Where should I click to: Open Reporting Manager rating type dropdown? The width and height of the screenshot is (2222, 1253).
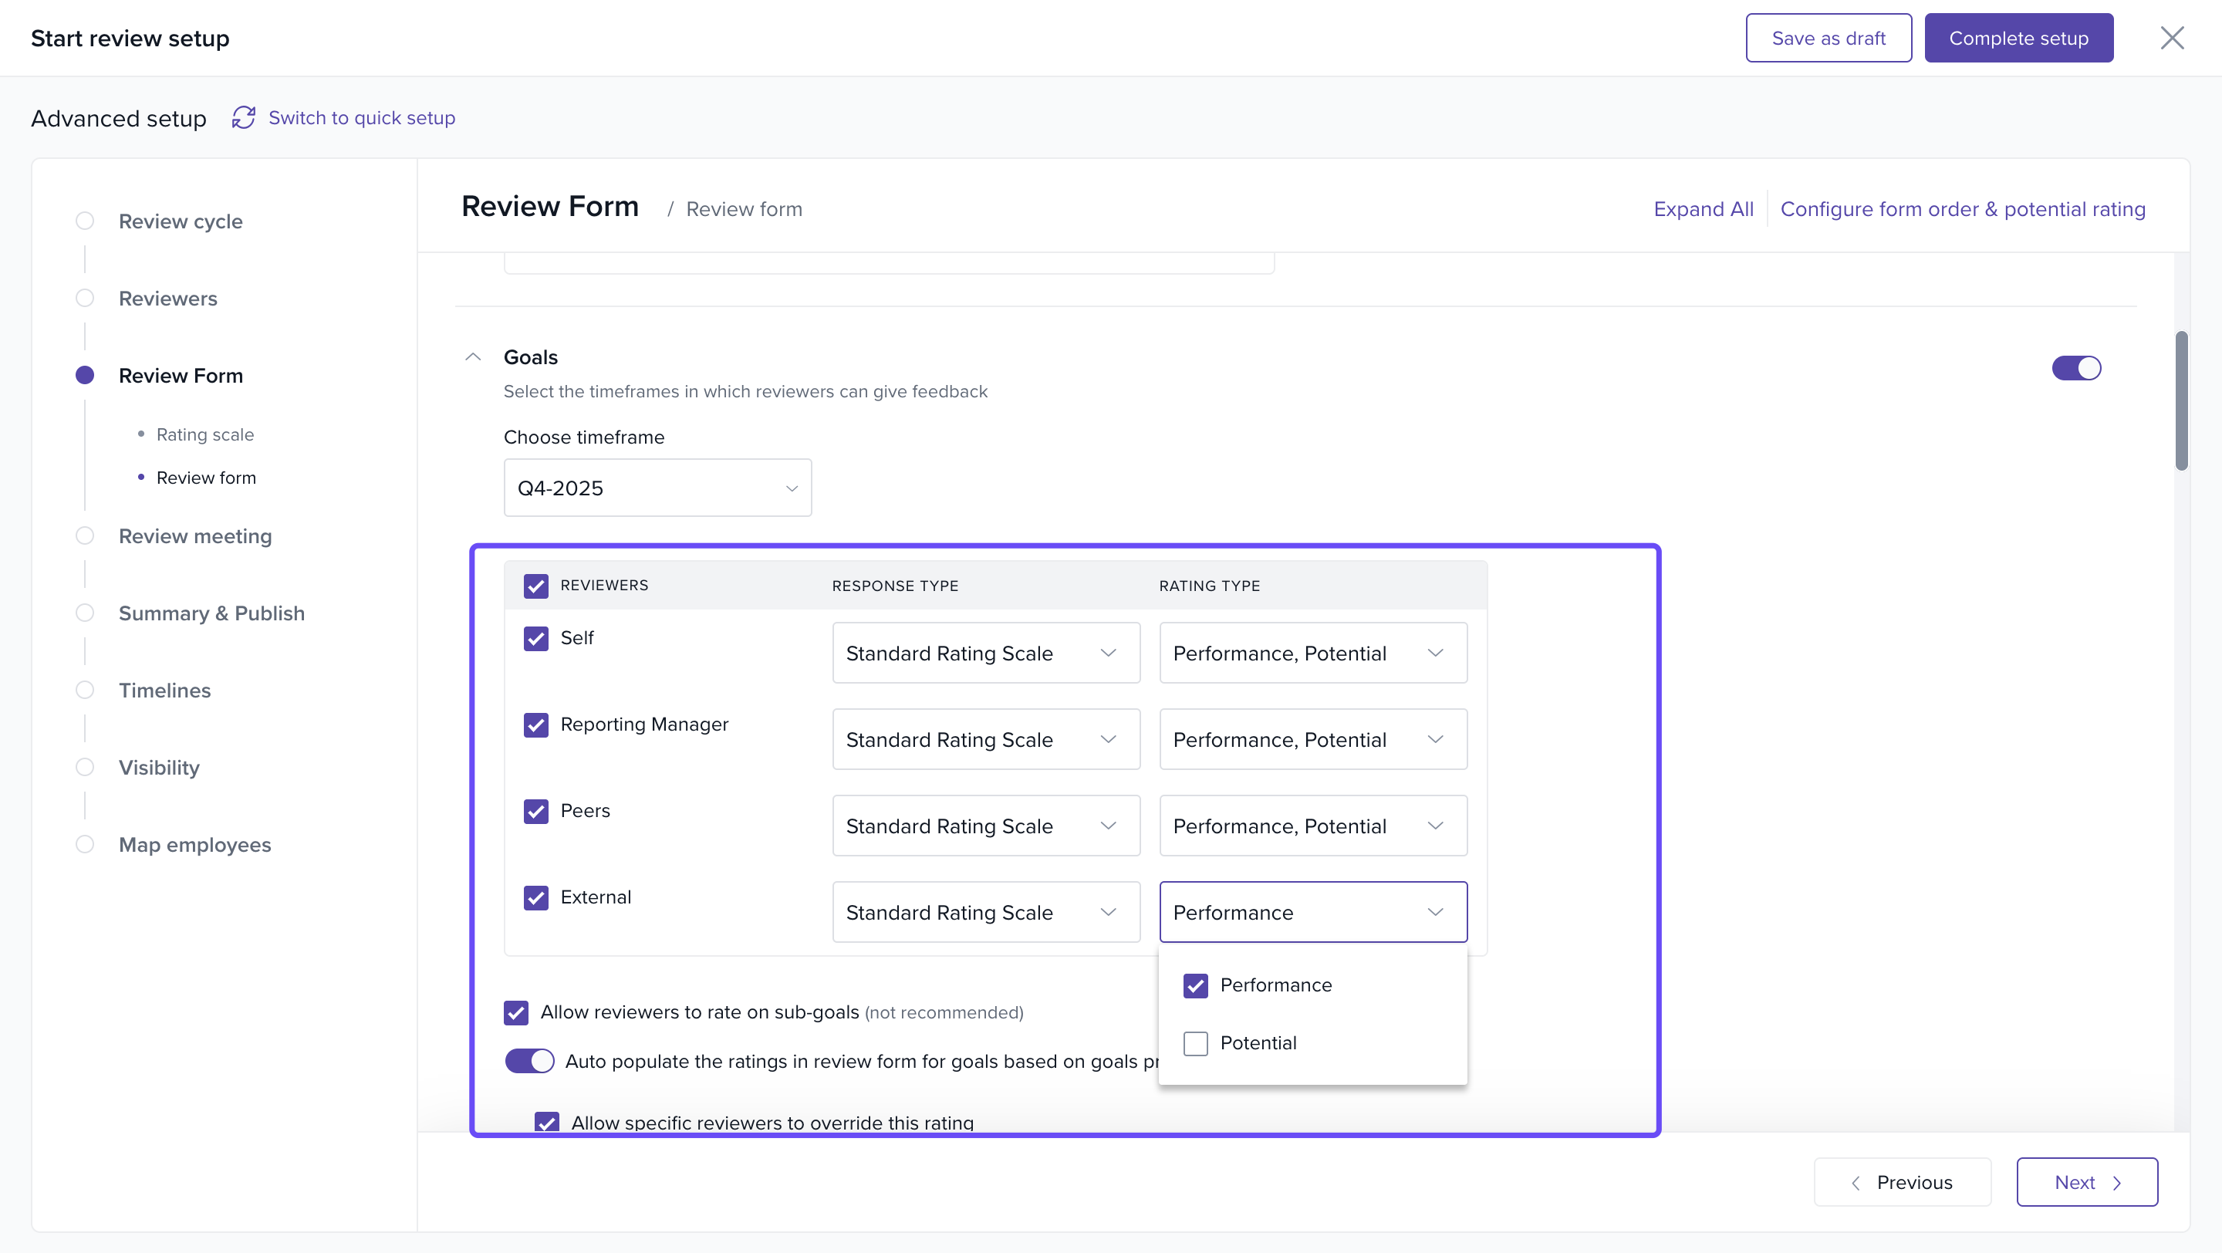[x=1312, y=739]
